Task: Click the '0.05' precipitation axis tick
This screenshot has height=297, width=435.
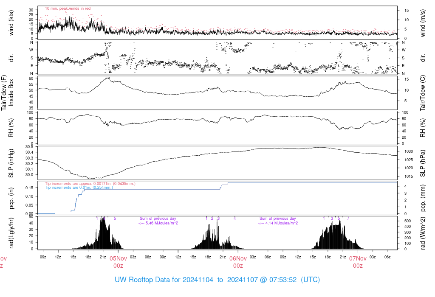Action: point(29,205)
